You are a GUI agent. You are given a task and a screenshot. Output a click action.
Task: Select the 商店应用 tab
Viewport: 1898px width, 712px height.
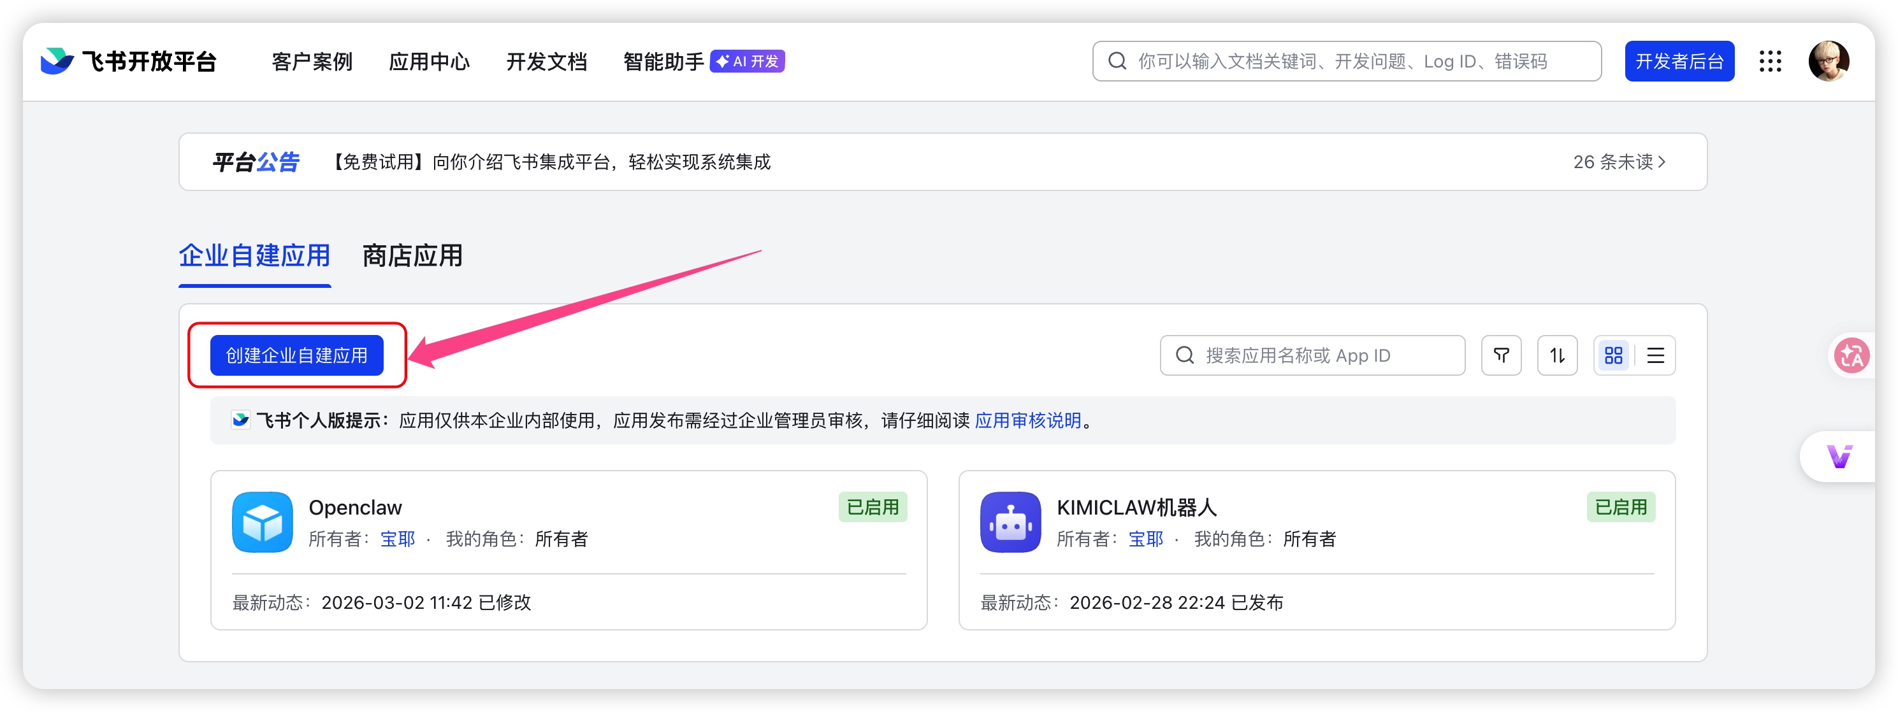coord(412,255)
